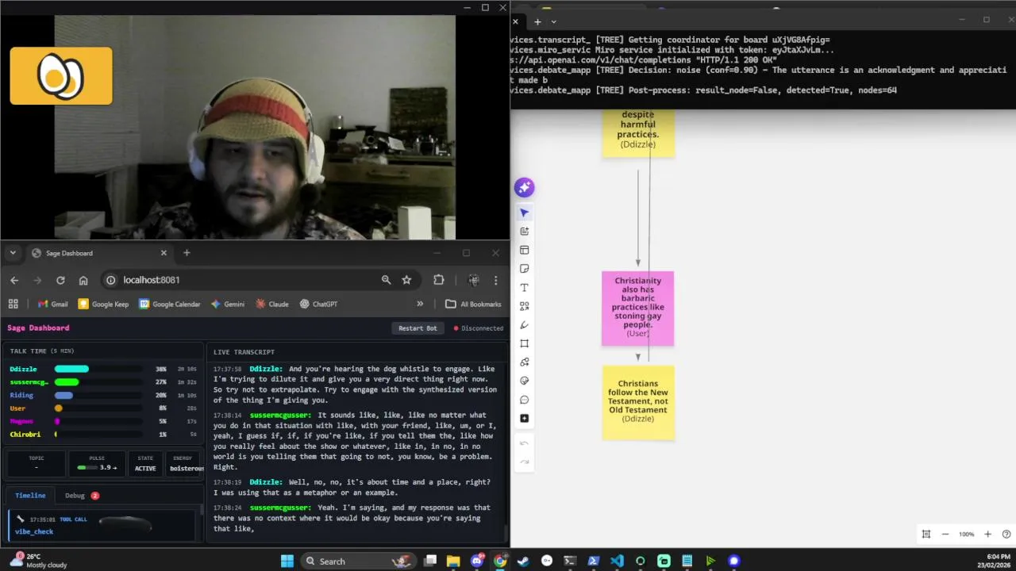Viewport: 1016px width, 571px height.
Task: Select the Timeline tab in Sage Dashboard
Action: tap(30, 496)
